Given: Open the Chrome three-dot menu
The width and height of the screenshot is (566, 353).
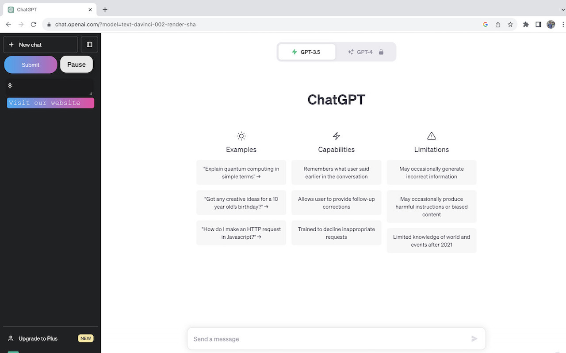Looking at the screenshot, I should pyautogui.click(x=563, y=24).
